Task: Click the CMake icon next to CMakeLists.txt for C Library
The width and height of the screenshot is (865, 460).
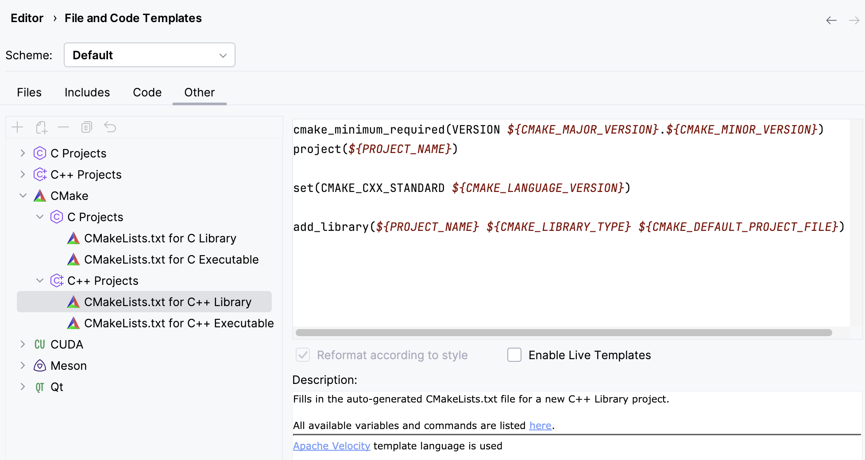Action: pyautogui.click(x=73, y=238)
